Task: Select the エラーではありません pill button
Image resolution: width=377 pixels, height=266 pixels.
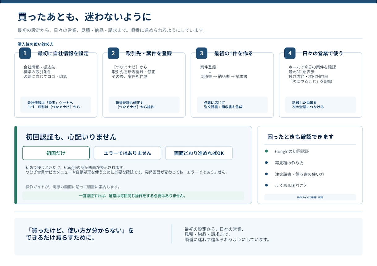Action: coord(127,153)
